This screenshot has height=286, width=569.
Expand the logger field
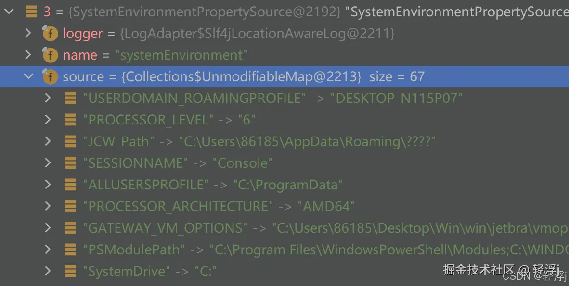(28, 34)
